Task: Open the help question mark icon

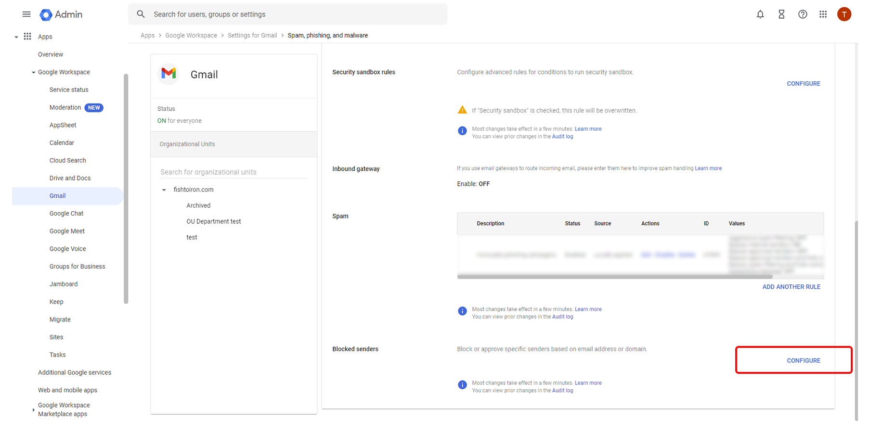Action: [803, 14]
